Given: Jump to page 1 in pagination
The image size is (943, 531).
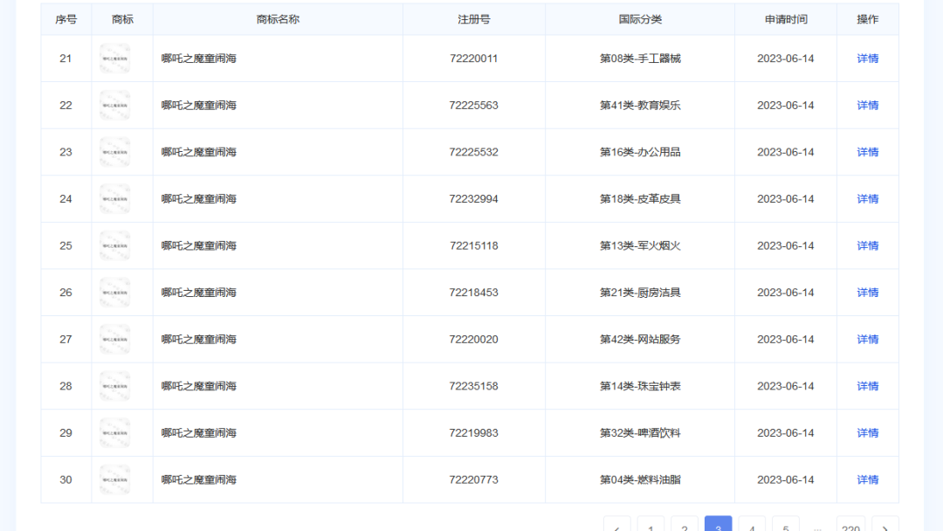Looking at the screenshot, I should point(650,526).
